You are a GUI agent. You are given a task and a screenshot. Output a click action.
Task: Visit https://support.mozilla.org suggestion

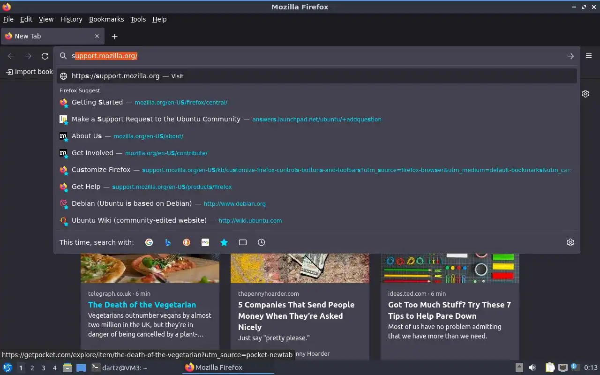[x=317, y=76]
